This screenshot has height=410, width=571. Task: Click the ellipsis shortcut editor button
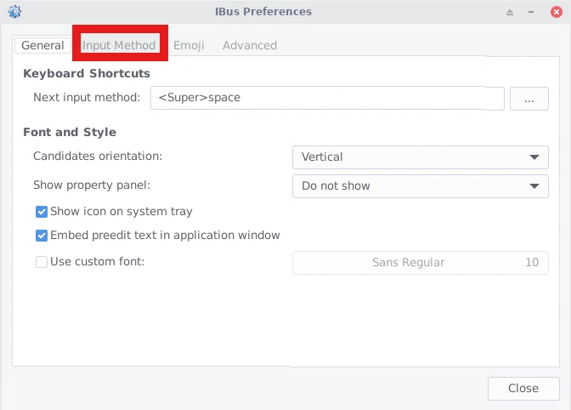point(529,99)
